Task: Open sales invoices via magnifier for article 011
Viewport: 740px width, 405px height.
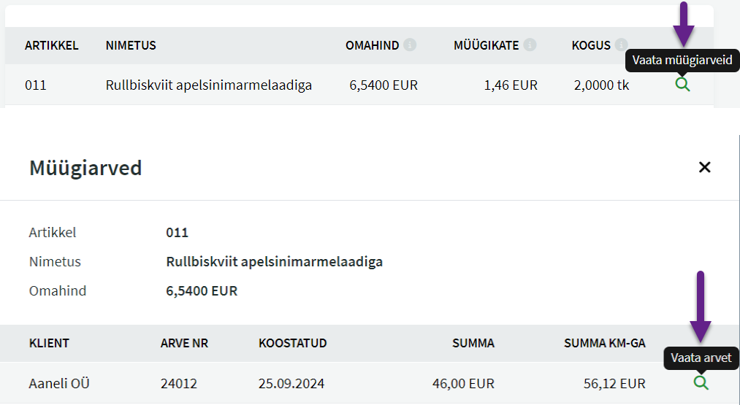Action: pyautogui.click(x=682, y=85)
